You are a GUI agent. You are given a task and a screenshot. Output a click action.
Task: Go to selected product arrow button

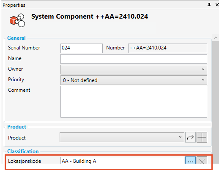click(190, 137)
